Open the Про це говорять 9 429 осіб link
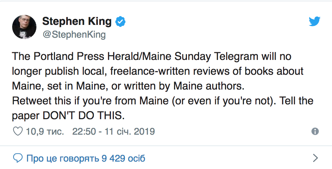The height and width of the screenshot is (169, 332). [86, 158]
